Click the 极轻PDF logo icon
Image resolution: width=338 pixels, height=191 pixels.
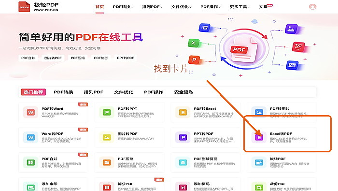(24, 7)
